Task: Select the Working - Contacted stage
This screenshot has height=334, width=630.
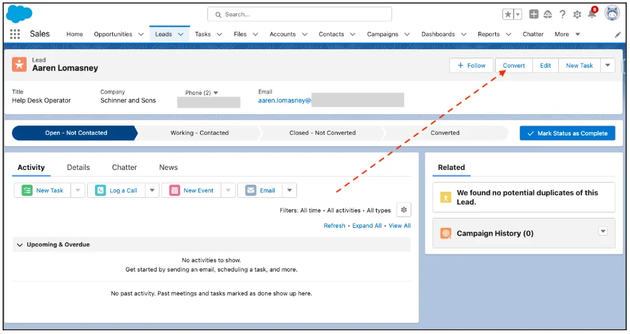Action: (x=199, y=133)
